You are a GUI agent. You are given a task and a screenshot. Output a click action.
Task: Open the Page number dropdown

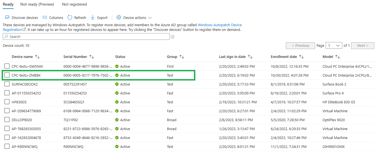tap(334, 46)
